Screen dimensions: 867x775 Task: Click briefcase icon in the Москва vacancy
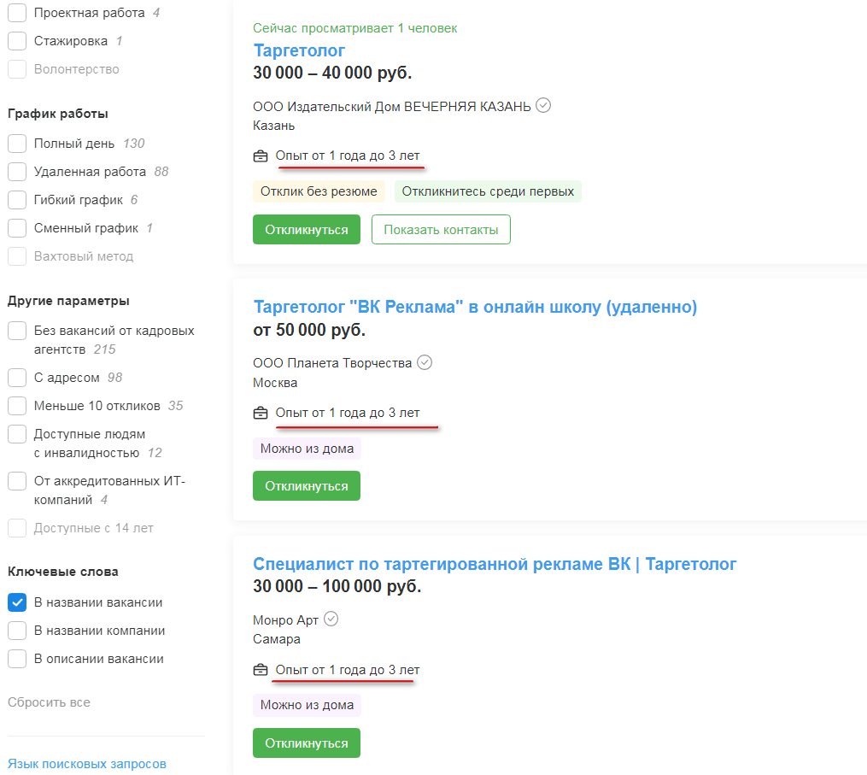[261, 414]
